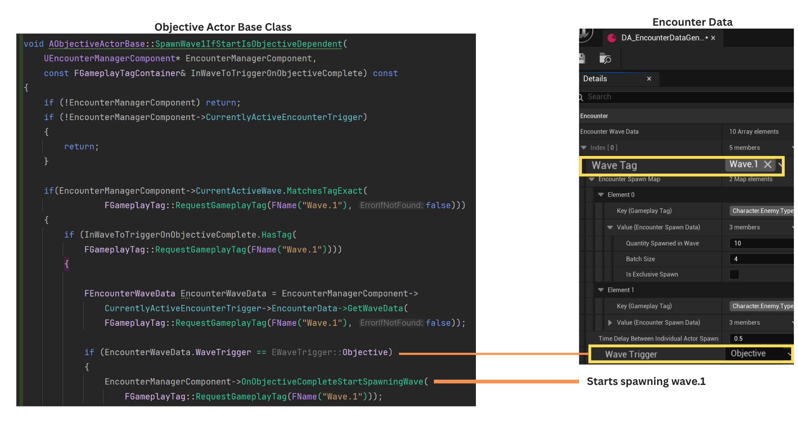
Task: Click the pink data asset icon on tab
Action: (612, 38)
